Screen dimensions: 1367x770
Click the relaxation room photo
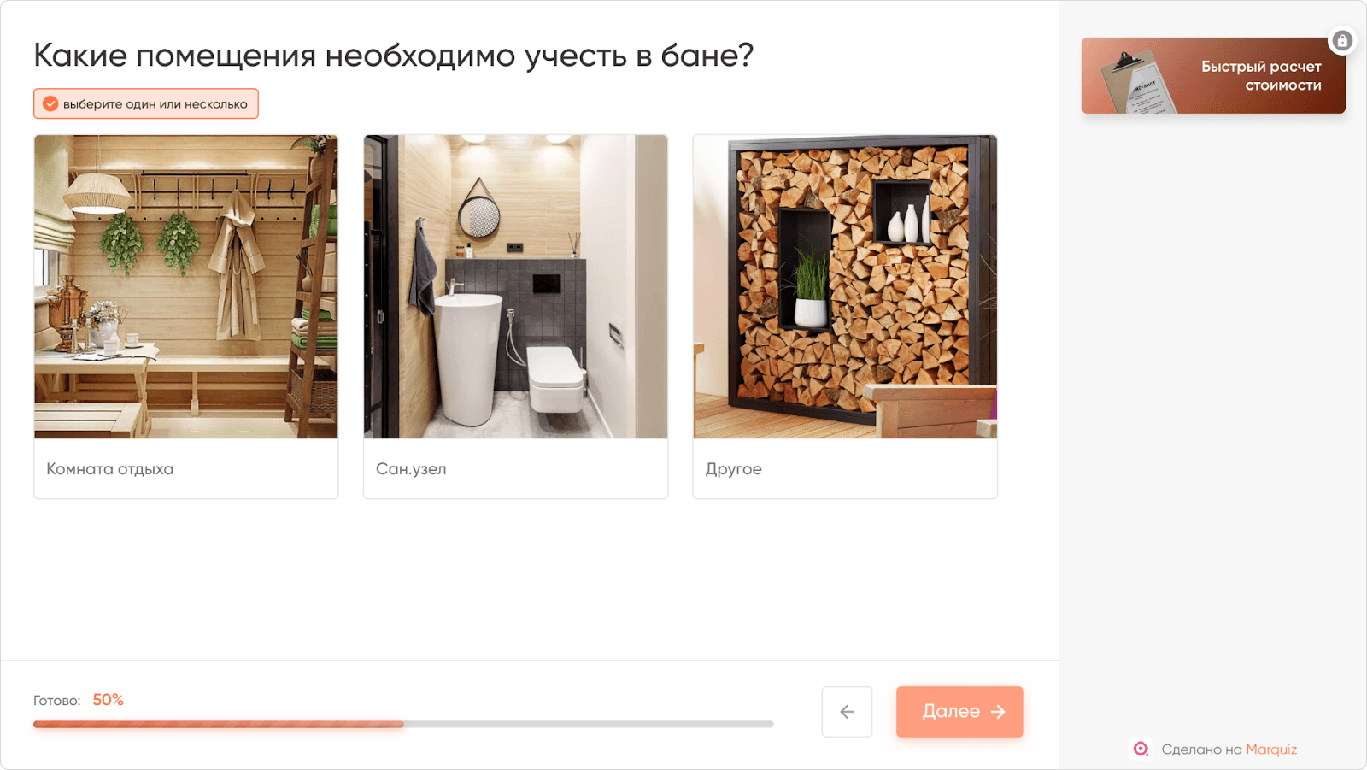pyautogui.click(x=186, y=286)
